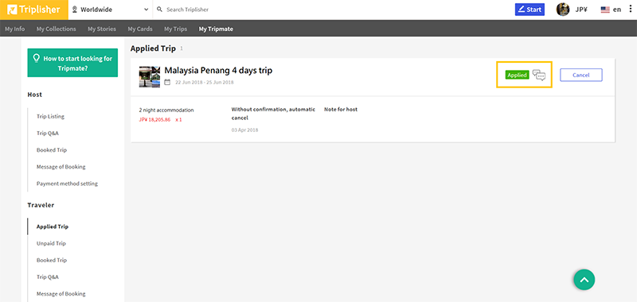
Task: Go to the My Collections tab
Action: (56, 29)
